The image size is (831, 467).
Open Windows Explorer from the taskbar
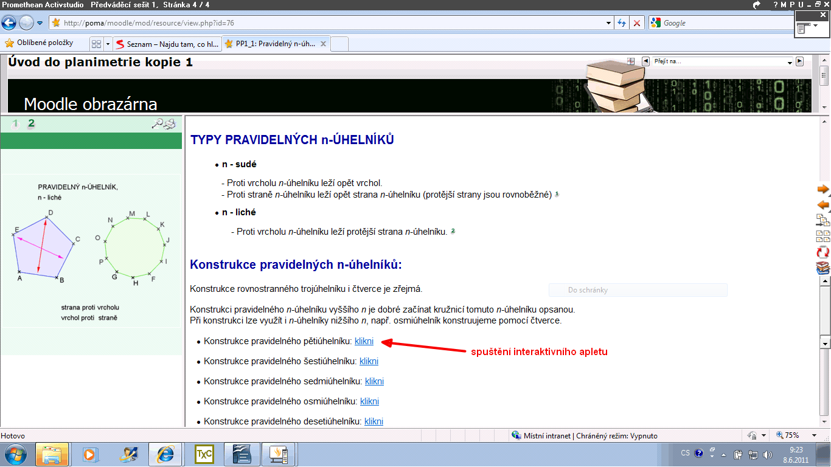[52, 454]
